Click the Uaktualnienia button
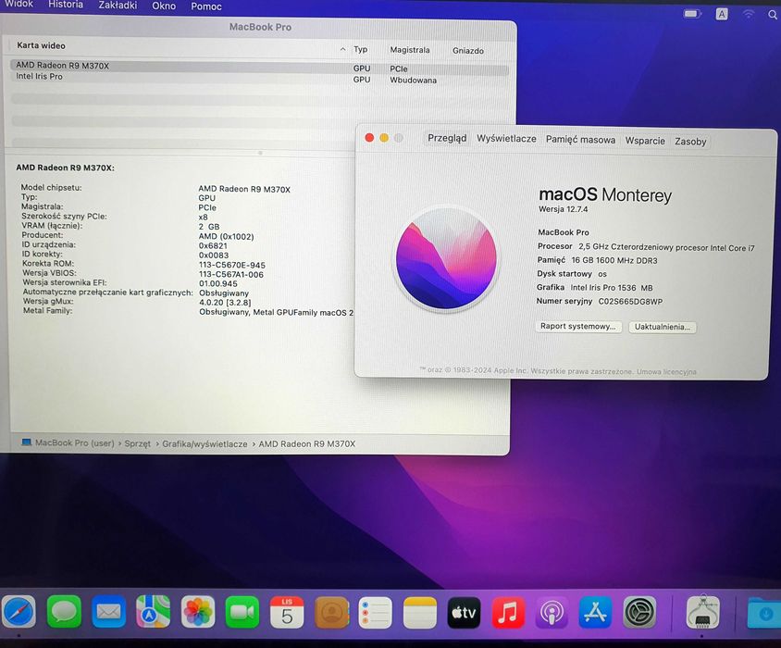Screen dimensions: 781x648 (x=663, y=327)
